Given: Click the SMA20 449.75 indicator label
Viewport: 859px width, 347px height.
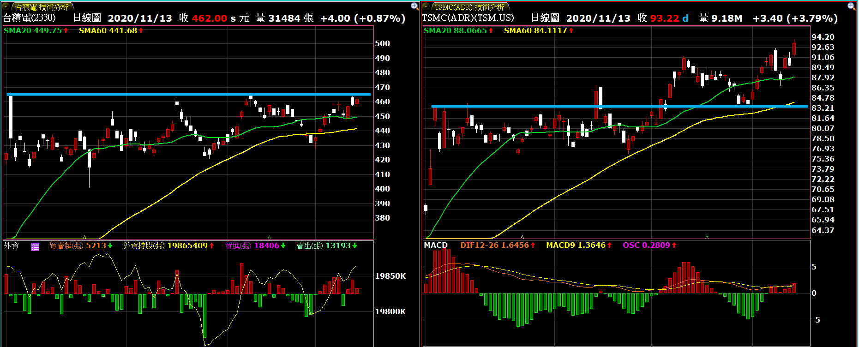Looking at the screenshot, I should (36, 30).
